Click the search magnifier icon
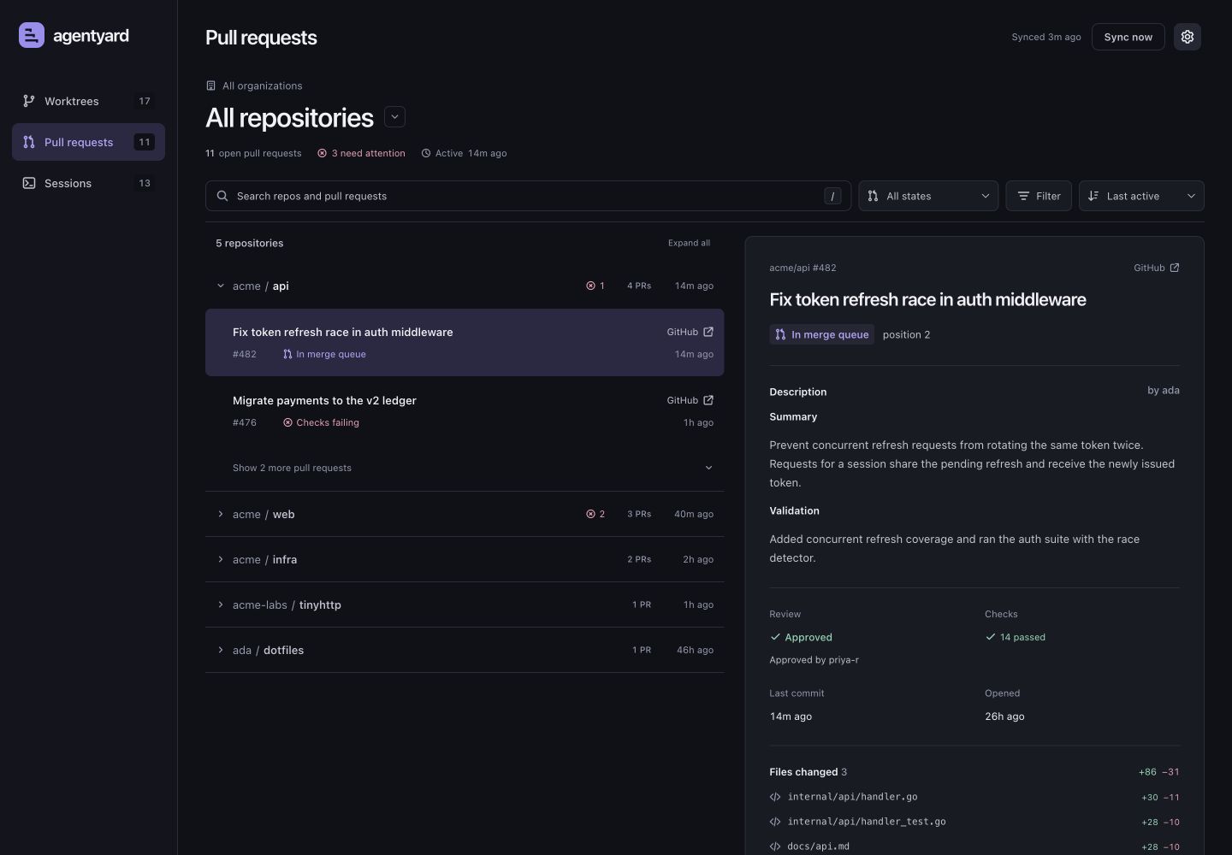Image resolution: width=1232 pixels, height=855 pixels. click(x=222, y=196)
